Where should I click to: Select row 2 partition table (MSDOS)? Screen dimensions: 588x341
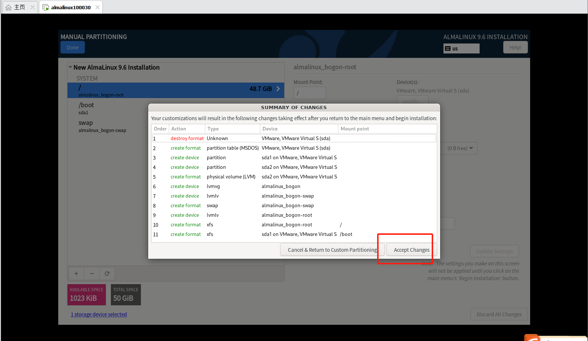[294, 148]
